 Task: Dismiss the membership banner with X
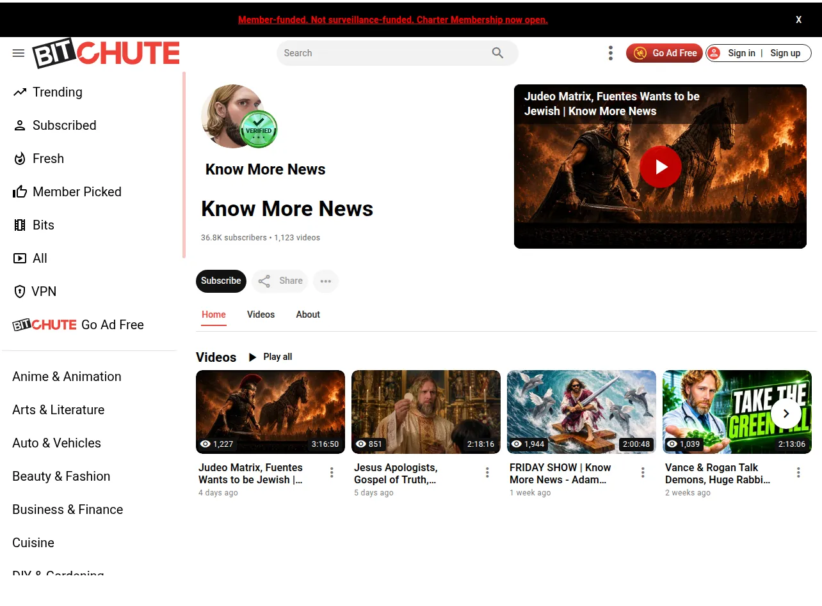point(798,20)
